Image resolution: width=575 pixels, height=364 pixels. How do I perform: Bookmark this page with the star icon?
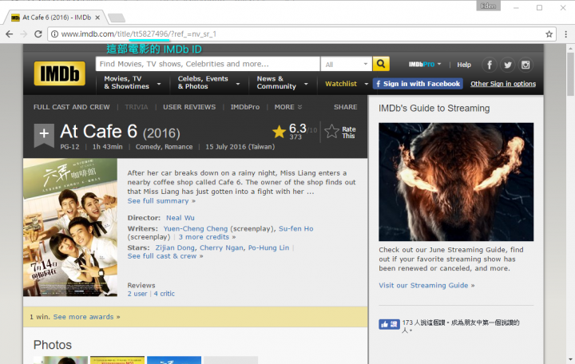point(549,34)
